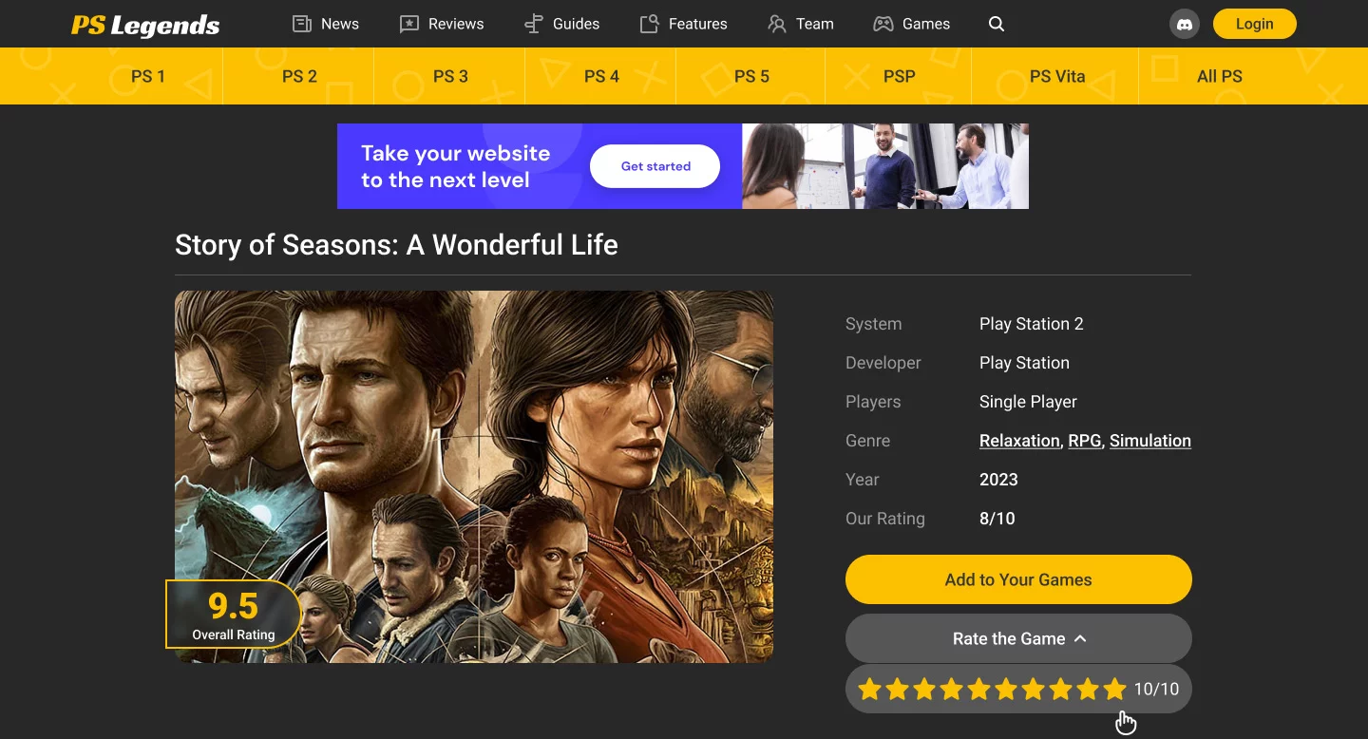The image size is (1368, 739).
Task: Select the third rating star
Action: [924, 689]
